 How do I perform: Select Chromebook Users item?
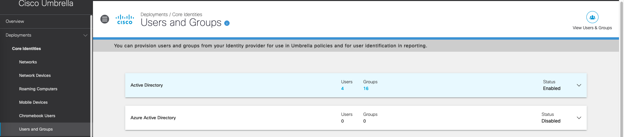pos(37,116)
